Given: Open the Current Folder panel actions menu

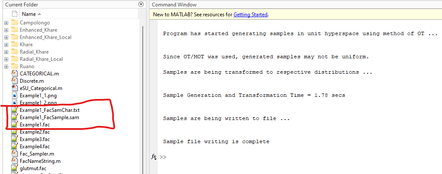Looking at the screenshot, I should (x=141, y=4).
